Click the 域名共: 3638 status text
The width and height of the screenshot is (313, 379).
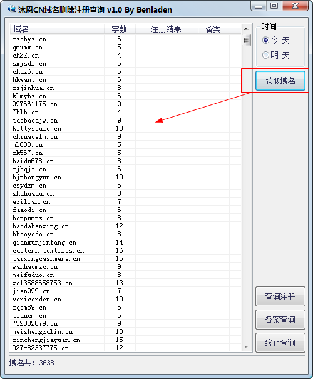(x=32, y=363)
